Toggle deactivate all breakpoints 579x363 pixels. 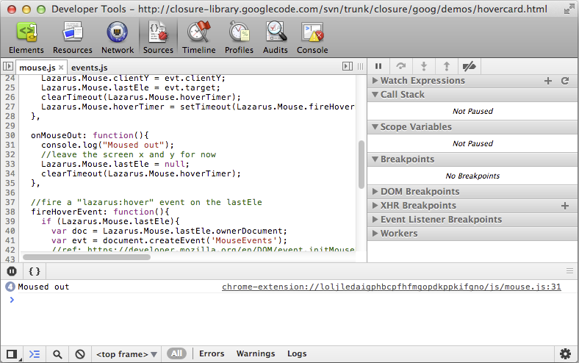click(x=469, y=66)
